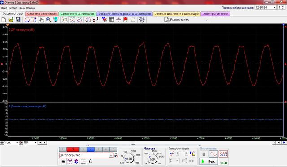
Task: Save recording with the floppy disk icon
Action: (18, 20)
